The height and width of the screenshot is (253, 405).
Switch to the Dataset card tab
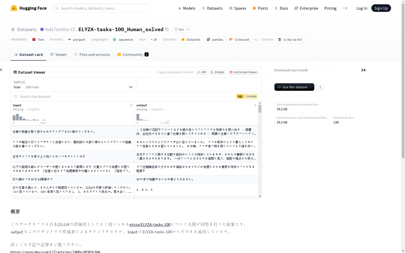coord(28,54)
